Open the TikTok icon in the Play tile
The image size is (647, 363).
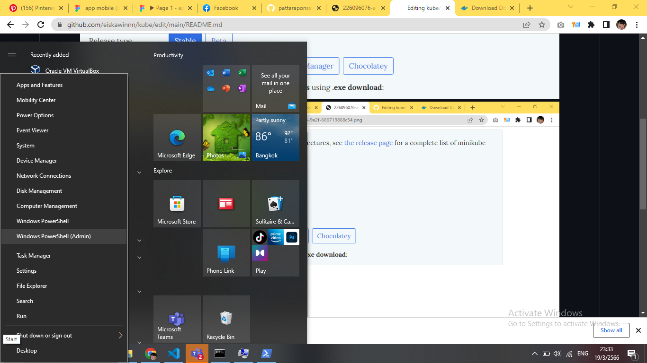(260, 237)
